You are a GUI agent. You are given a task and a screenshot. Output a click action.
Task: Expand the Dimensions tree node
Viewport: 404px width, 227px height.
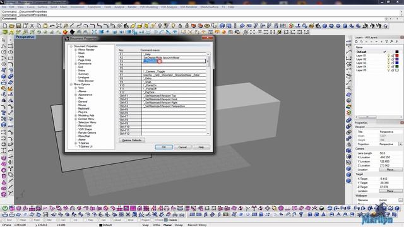(x=76, y=64)
